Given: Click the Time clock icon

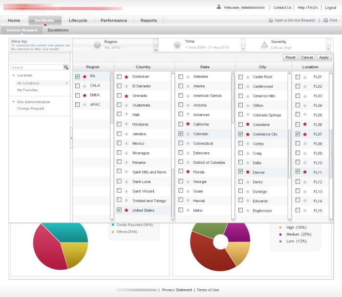Looking at the screenshot, I should click(177, 45).
